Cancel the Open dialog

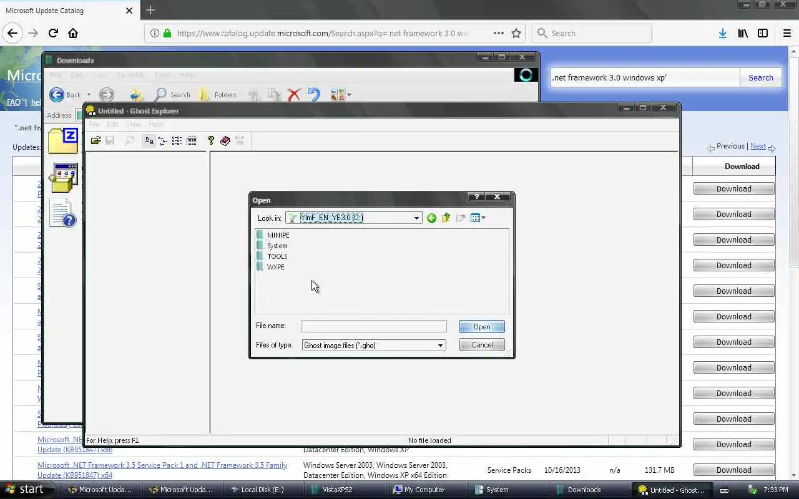(x=482, y=345)
